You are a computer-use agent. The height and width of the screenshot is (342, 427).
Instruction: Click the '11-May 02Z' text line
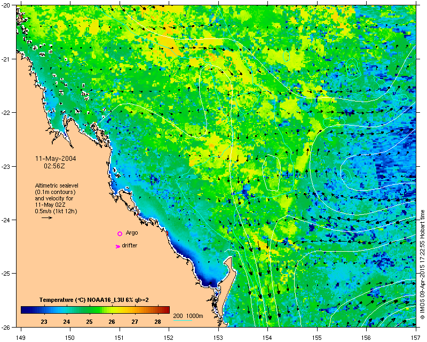[x=50, y=205]
